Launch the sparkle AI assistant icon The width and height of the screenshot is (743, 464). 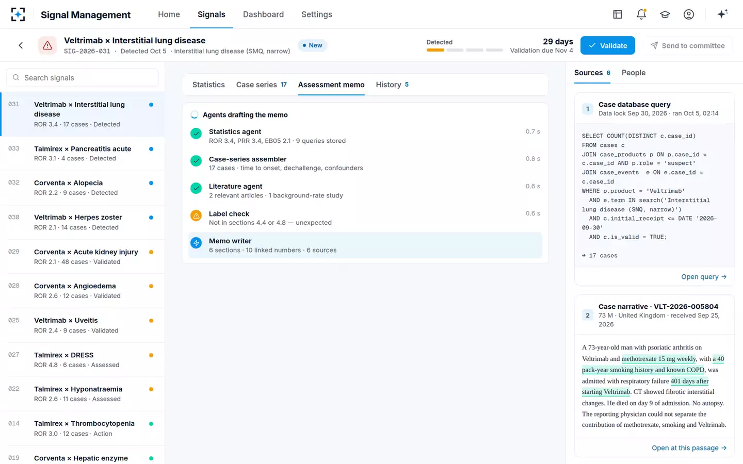click(722, 14)
